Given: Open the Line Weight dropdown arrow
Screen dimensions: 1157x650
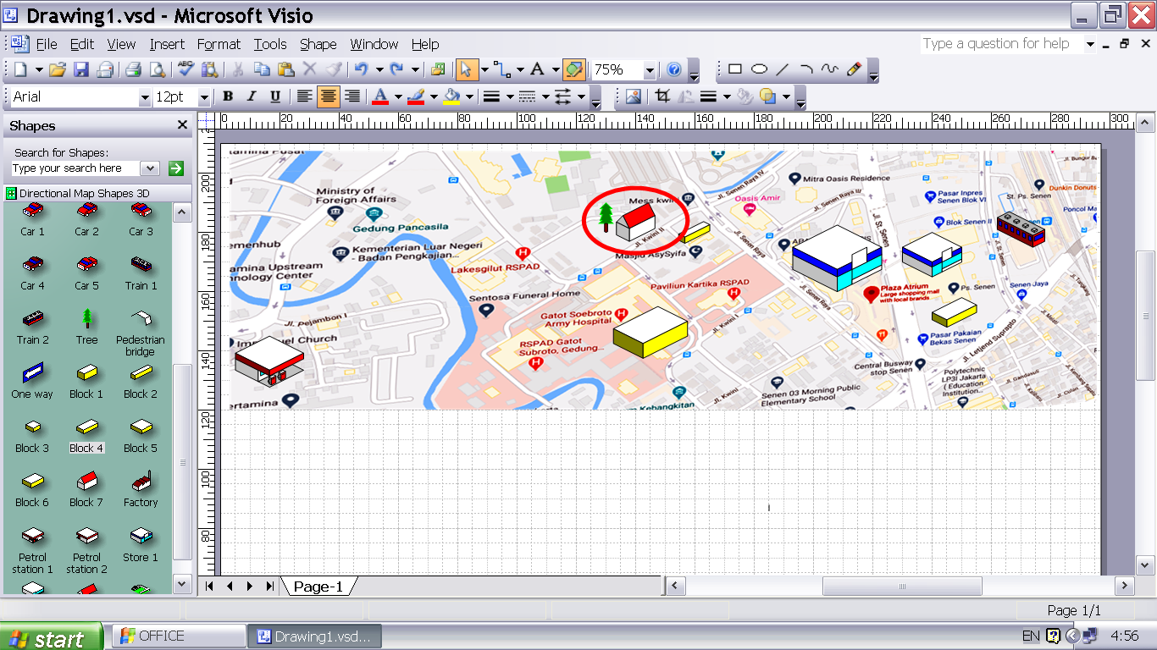Looking at the screenshot, I should (x=510, y=96).
